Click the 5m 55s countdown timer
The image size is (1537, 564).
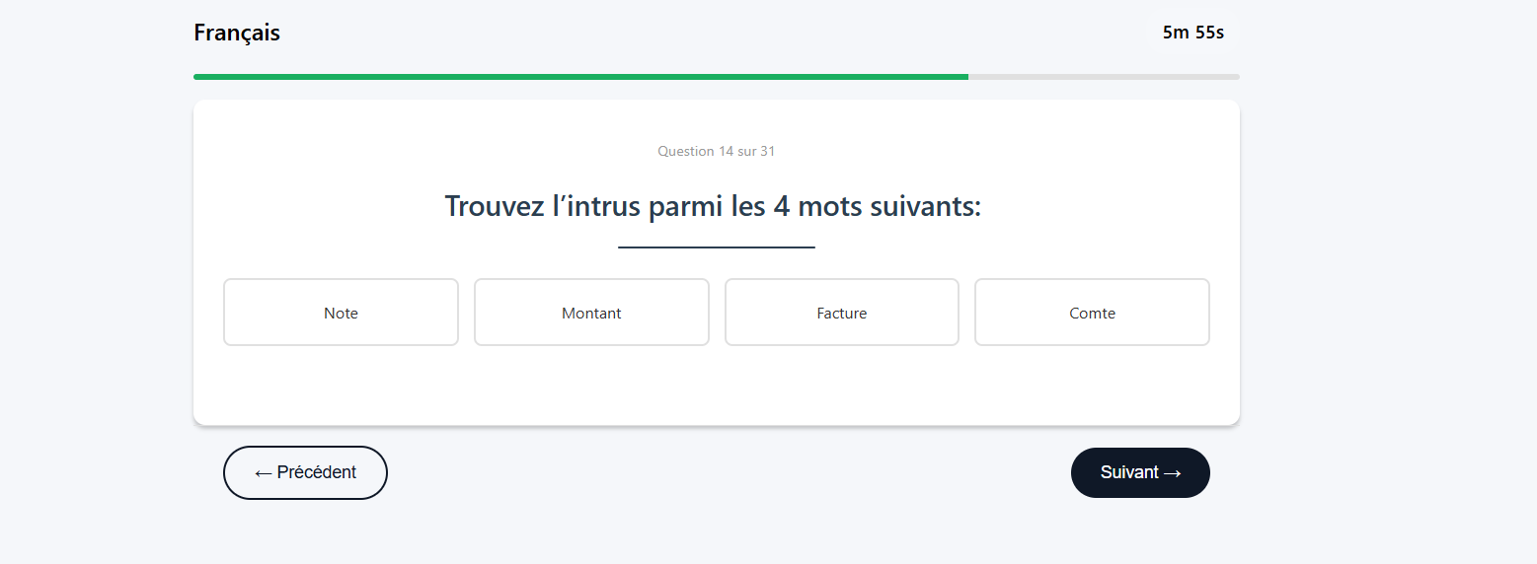point(1192,33)
